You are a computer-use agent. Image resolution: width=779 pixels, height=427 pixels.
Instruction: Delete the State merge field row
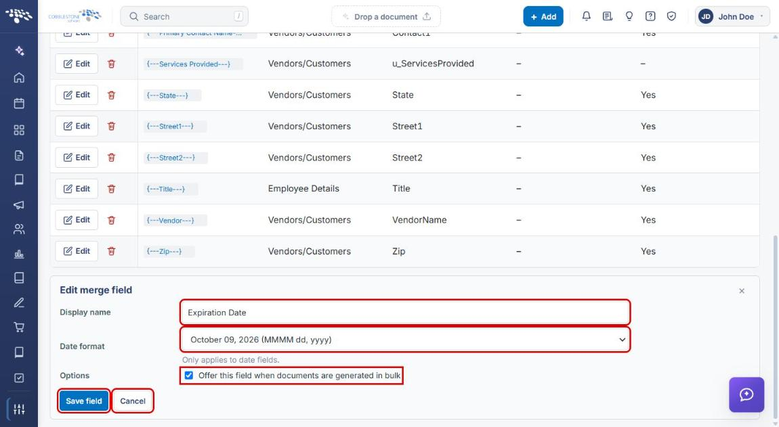click(111, 95)
